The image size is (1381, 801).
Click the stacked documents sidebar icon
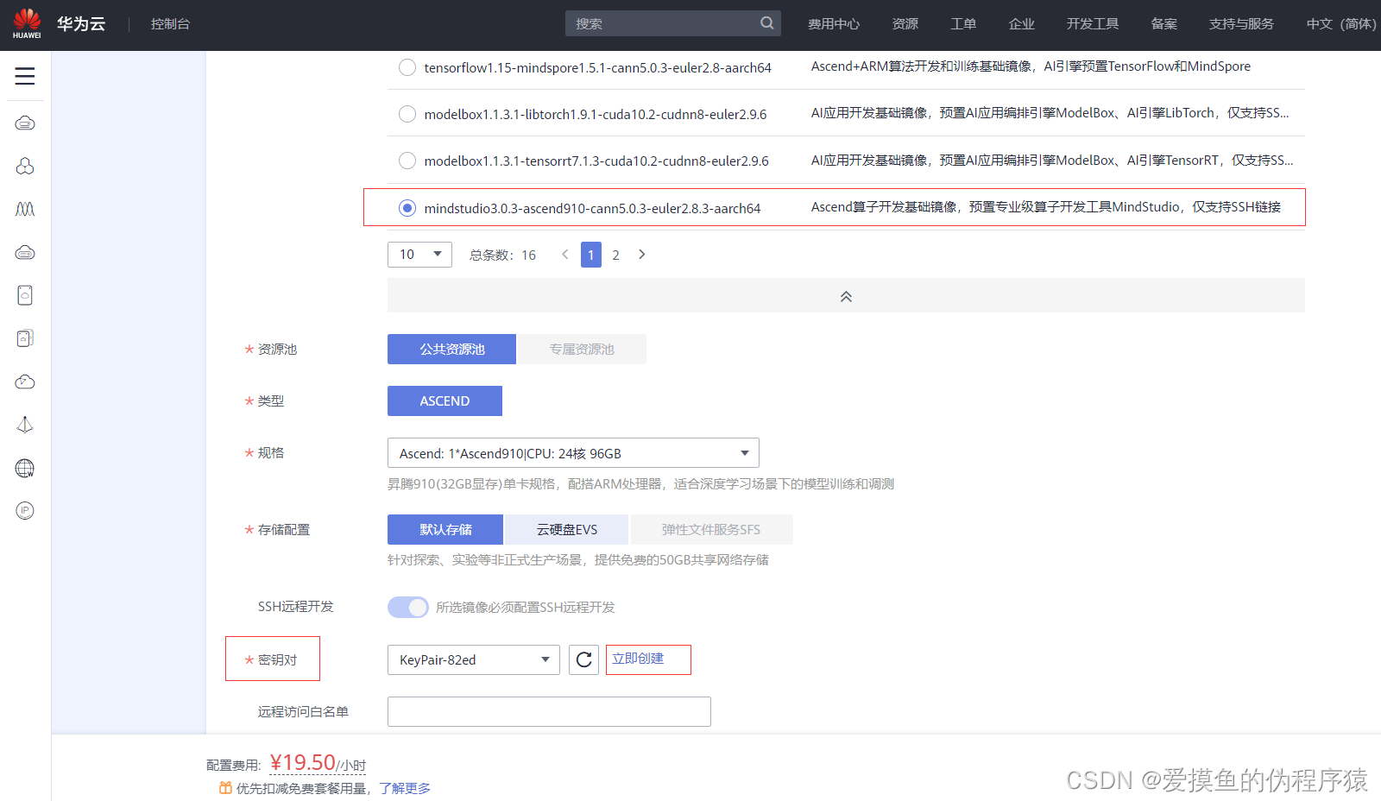point(25,338)
